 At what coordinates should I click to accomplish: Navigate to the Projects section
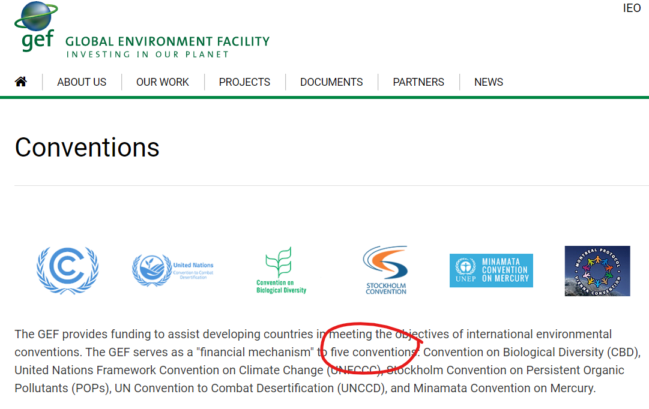tap(244, 82)
